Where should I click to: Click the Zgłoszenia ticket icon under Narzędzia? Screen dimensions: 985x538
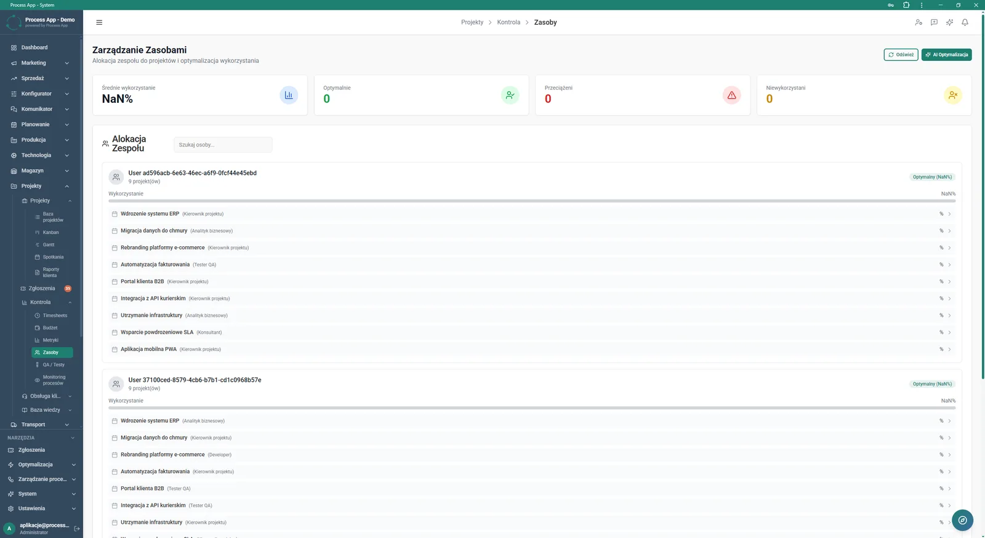tap(10, 450)
